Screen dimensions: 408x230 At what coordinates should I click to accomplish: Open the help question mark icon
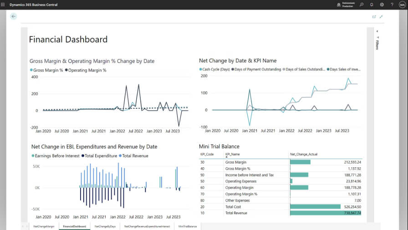click(392, 5)
